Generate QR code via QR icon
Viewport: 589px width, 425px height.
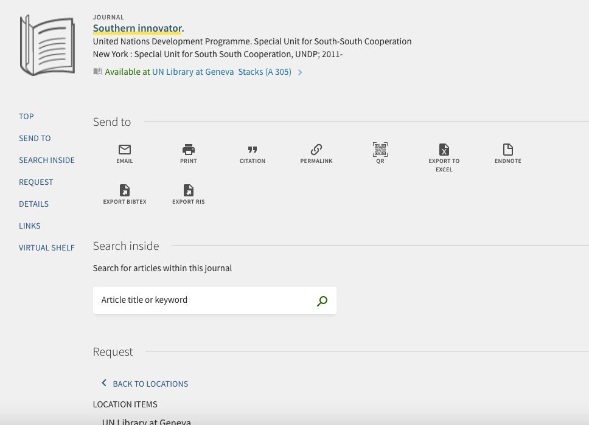tap(380, 150)
